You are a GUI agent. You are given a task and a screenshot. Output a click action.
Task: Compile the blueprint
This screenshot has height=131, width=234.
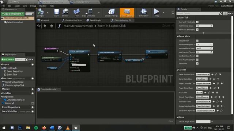tap(41, 13)
